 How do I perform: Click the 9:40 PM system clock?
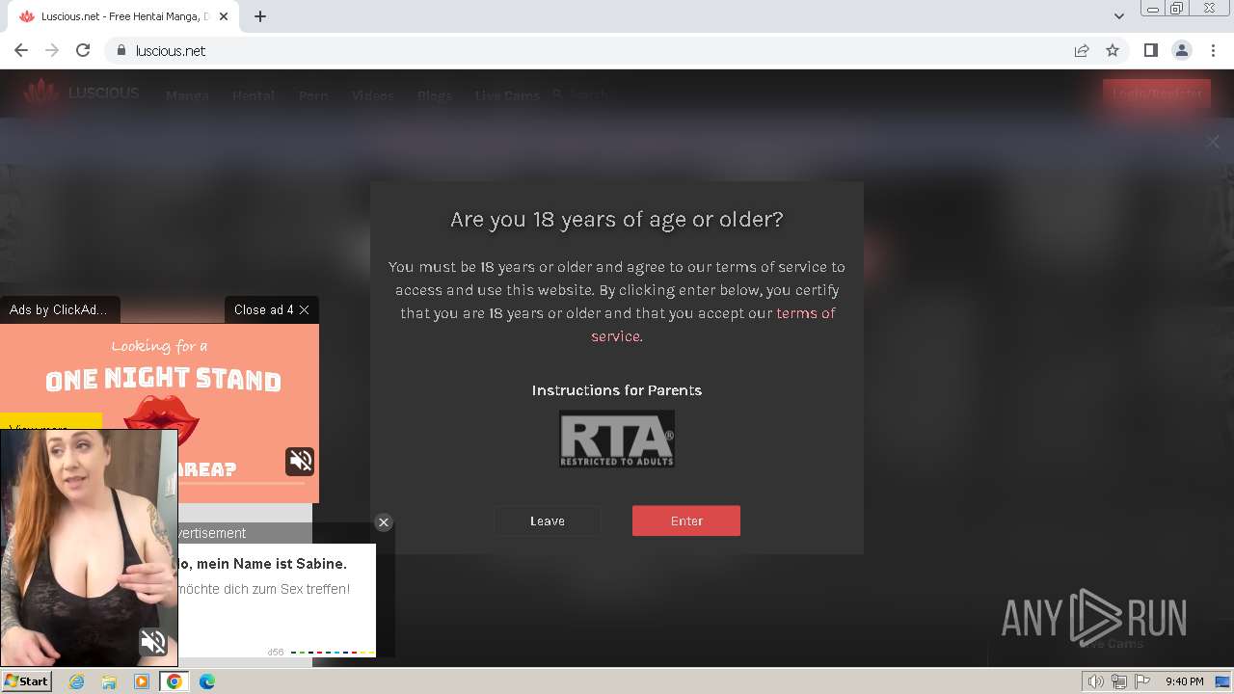click(x=1184, y=681)
